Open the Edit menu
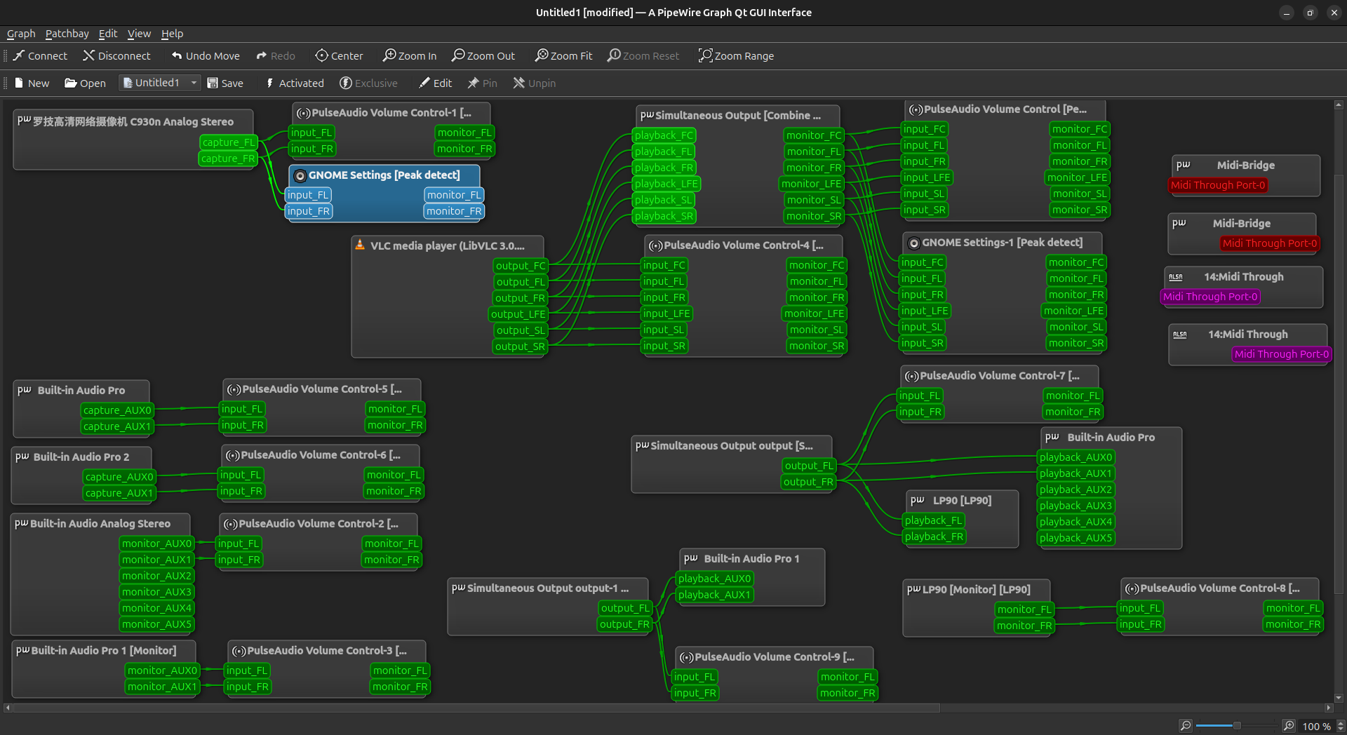 click(108, 34)
